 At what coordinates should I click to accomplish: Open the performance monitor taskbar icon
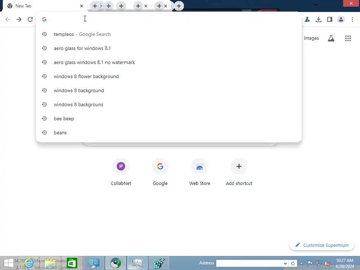click(x=137, y=263)
